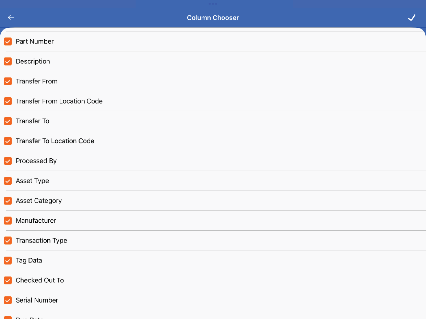Image resolution: width=426 pixels, height=320 pixels.
Task: Tap the Transaction Type list row text
Action: (x=42, y=241)
